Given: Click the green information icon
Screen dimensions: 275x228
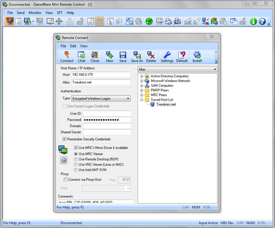Looking at the screenshot, I should click(253, 21).
